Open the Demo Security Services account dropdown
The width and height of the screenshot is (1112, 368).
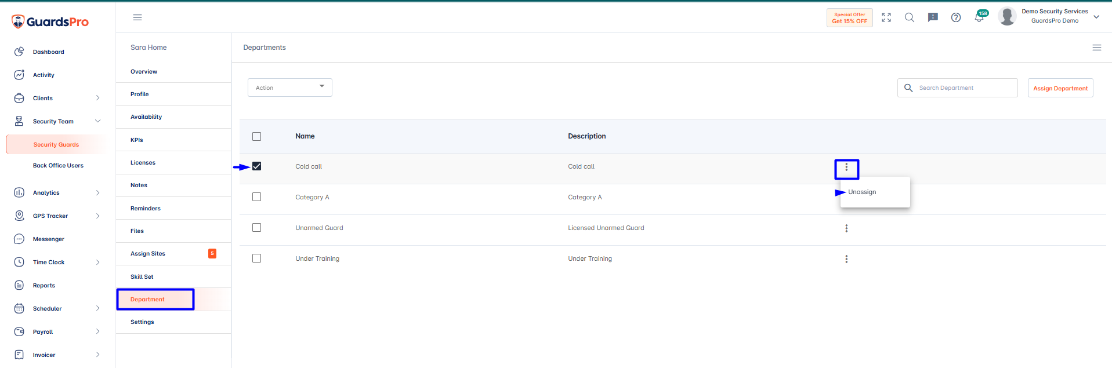[1050, 16]
